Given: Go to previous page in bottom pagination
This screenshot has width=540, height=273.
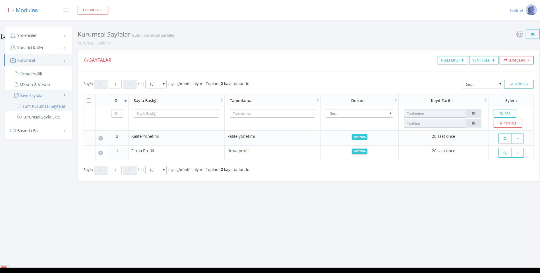Looking at the screenshot, I should (101, 170).
